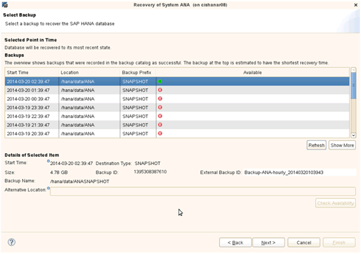The image size is (361, 254).
Task: Proceed with the Next button
Action: point(268,243)
